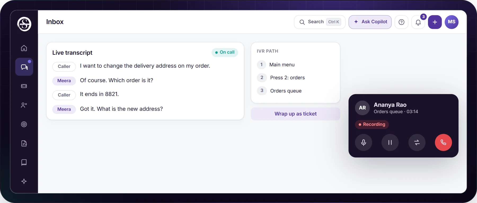477x203 pixels.
Task: Go to Home in sidebar
Action: click(24, 48)
